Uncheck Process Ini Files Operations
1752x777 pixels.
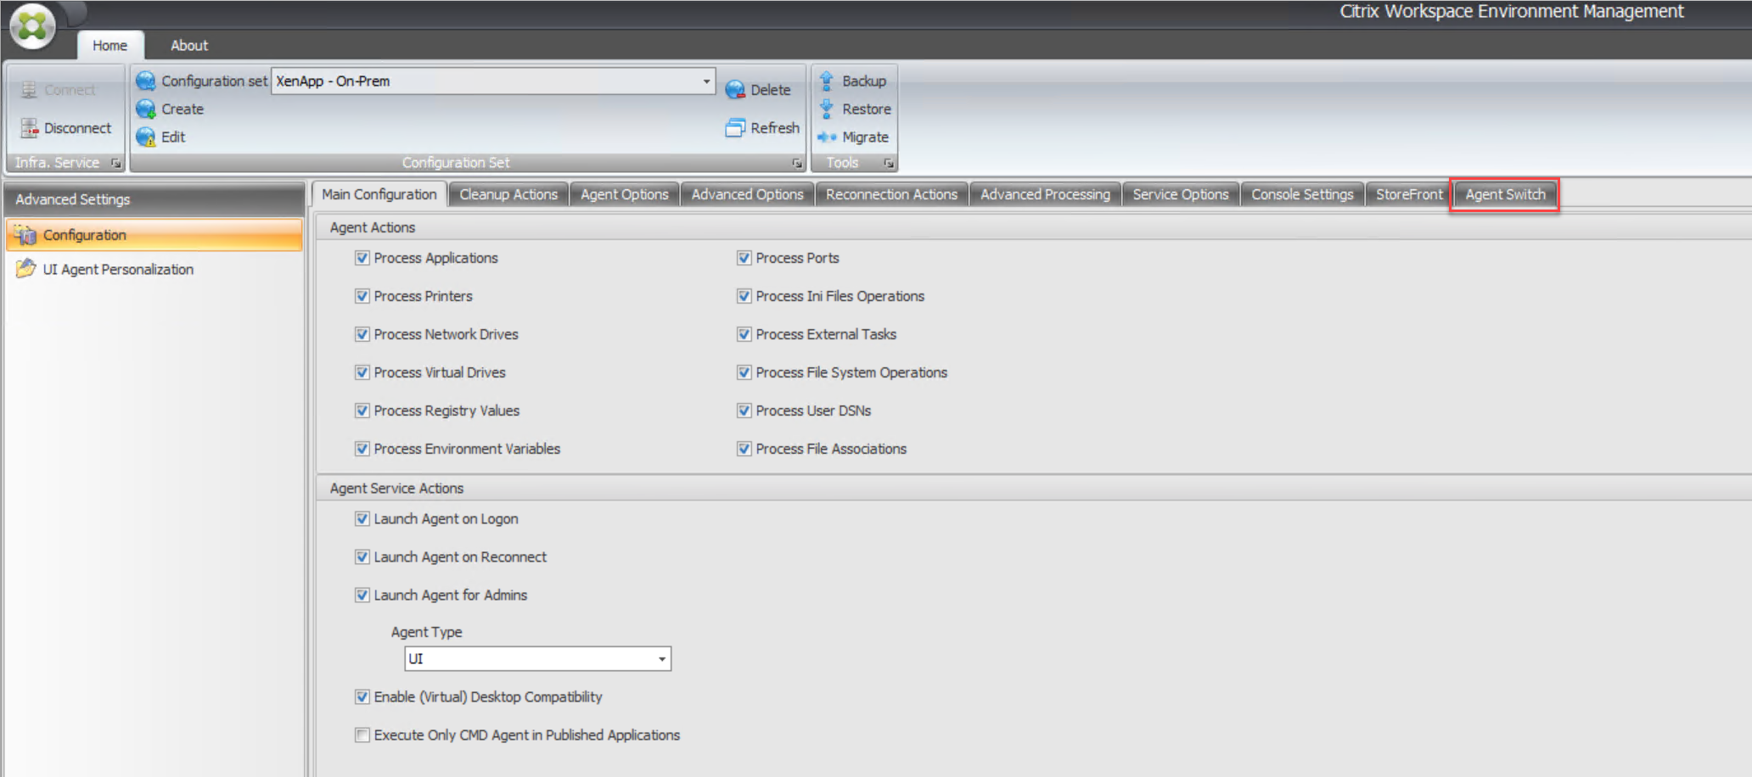click(744, 296)
